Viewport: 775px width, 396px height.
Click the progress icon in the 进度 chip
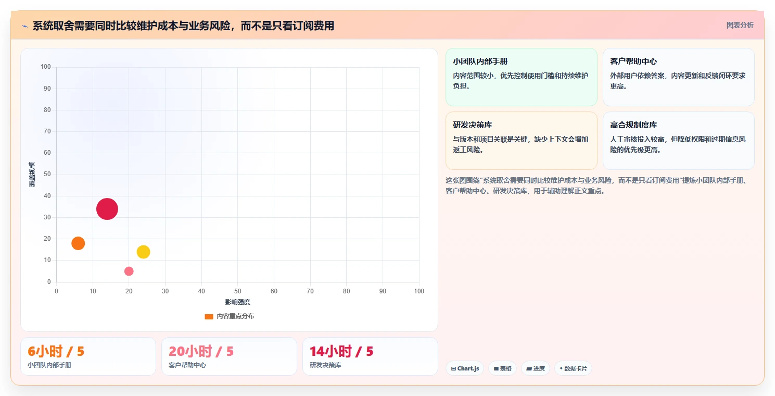tap(529, 368)
